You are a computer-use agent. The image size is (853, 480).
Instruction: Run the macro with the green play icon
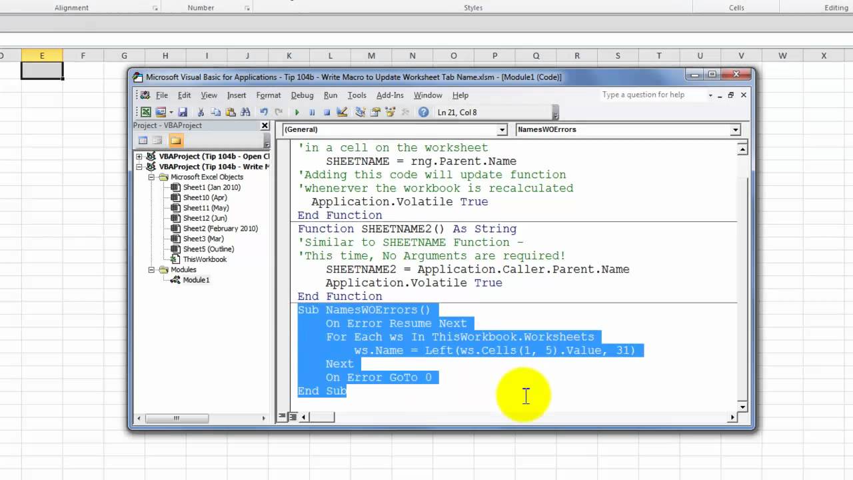pyautogui.click(x=297, y=112)
